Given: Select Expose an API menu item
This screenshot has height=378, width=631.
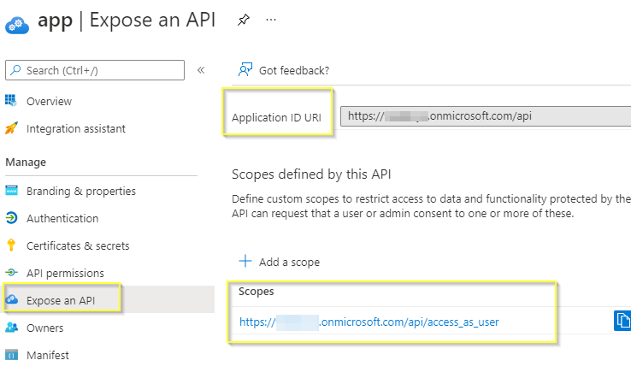Looking at the screenshot, I should (61, 301).
